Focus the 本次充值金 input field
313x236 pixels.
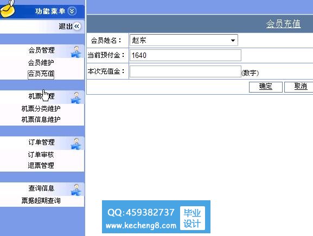[x=185, y=71]
